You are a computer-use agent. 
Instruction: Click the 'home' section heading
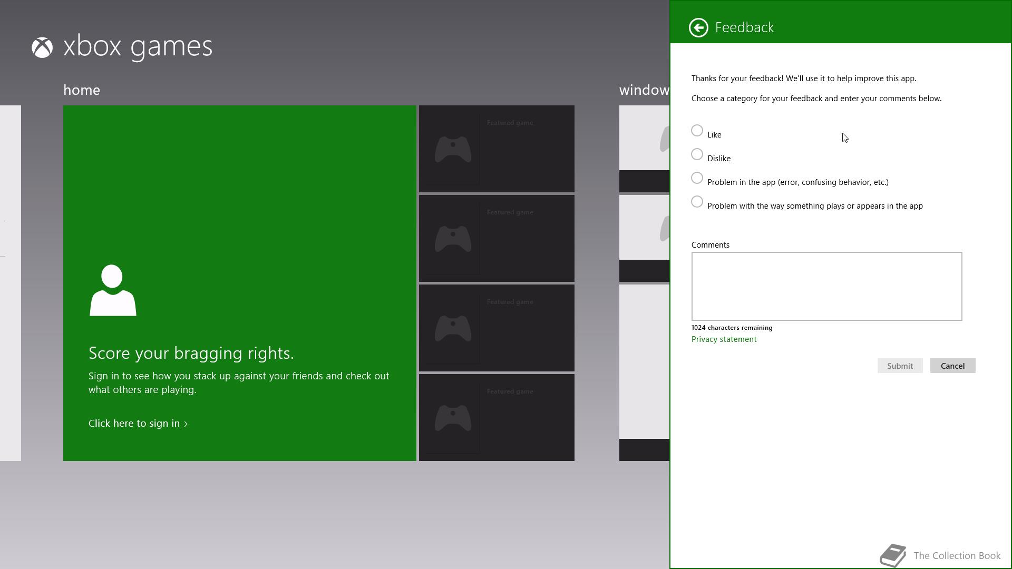82,90
